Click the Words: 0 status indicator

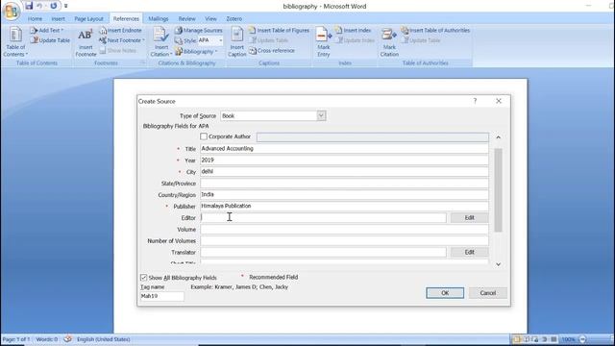click(x=47, y=339)
